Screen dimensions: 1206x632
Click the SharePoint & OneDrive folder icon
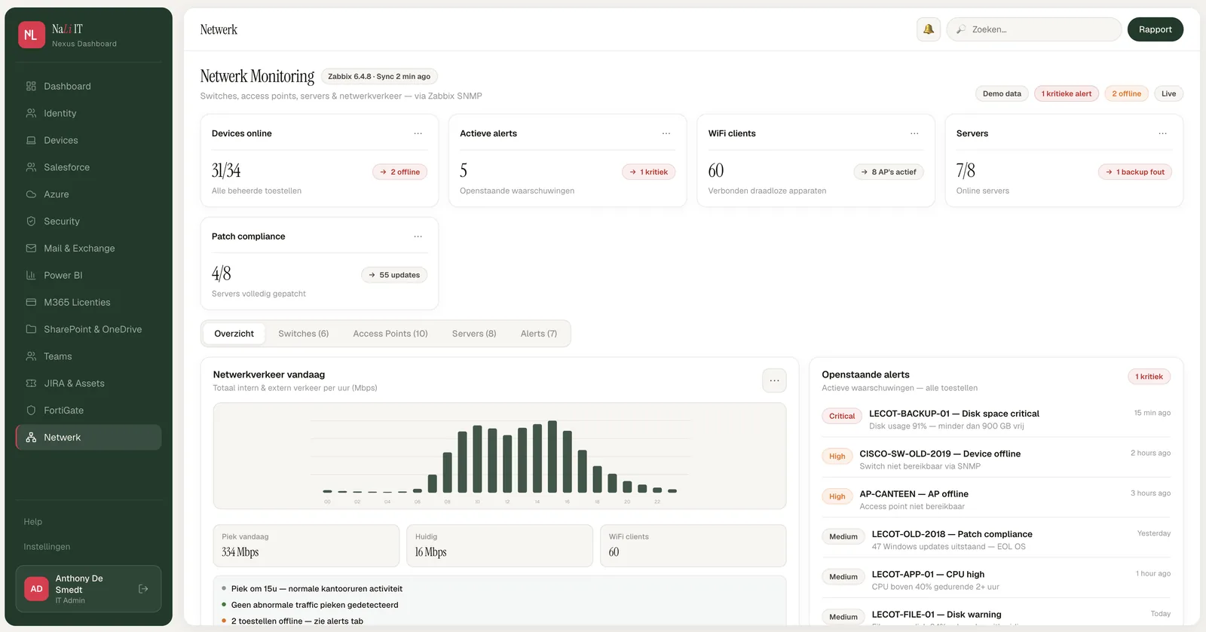click(31, 329)
